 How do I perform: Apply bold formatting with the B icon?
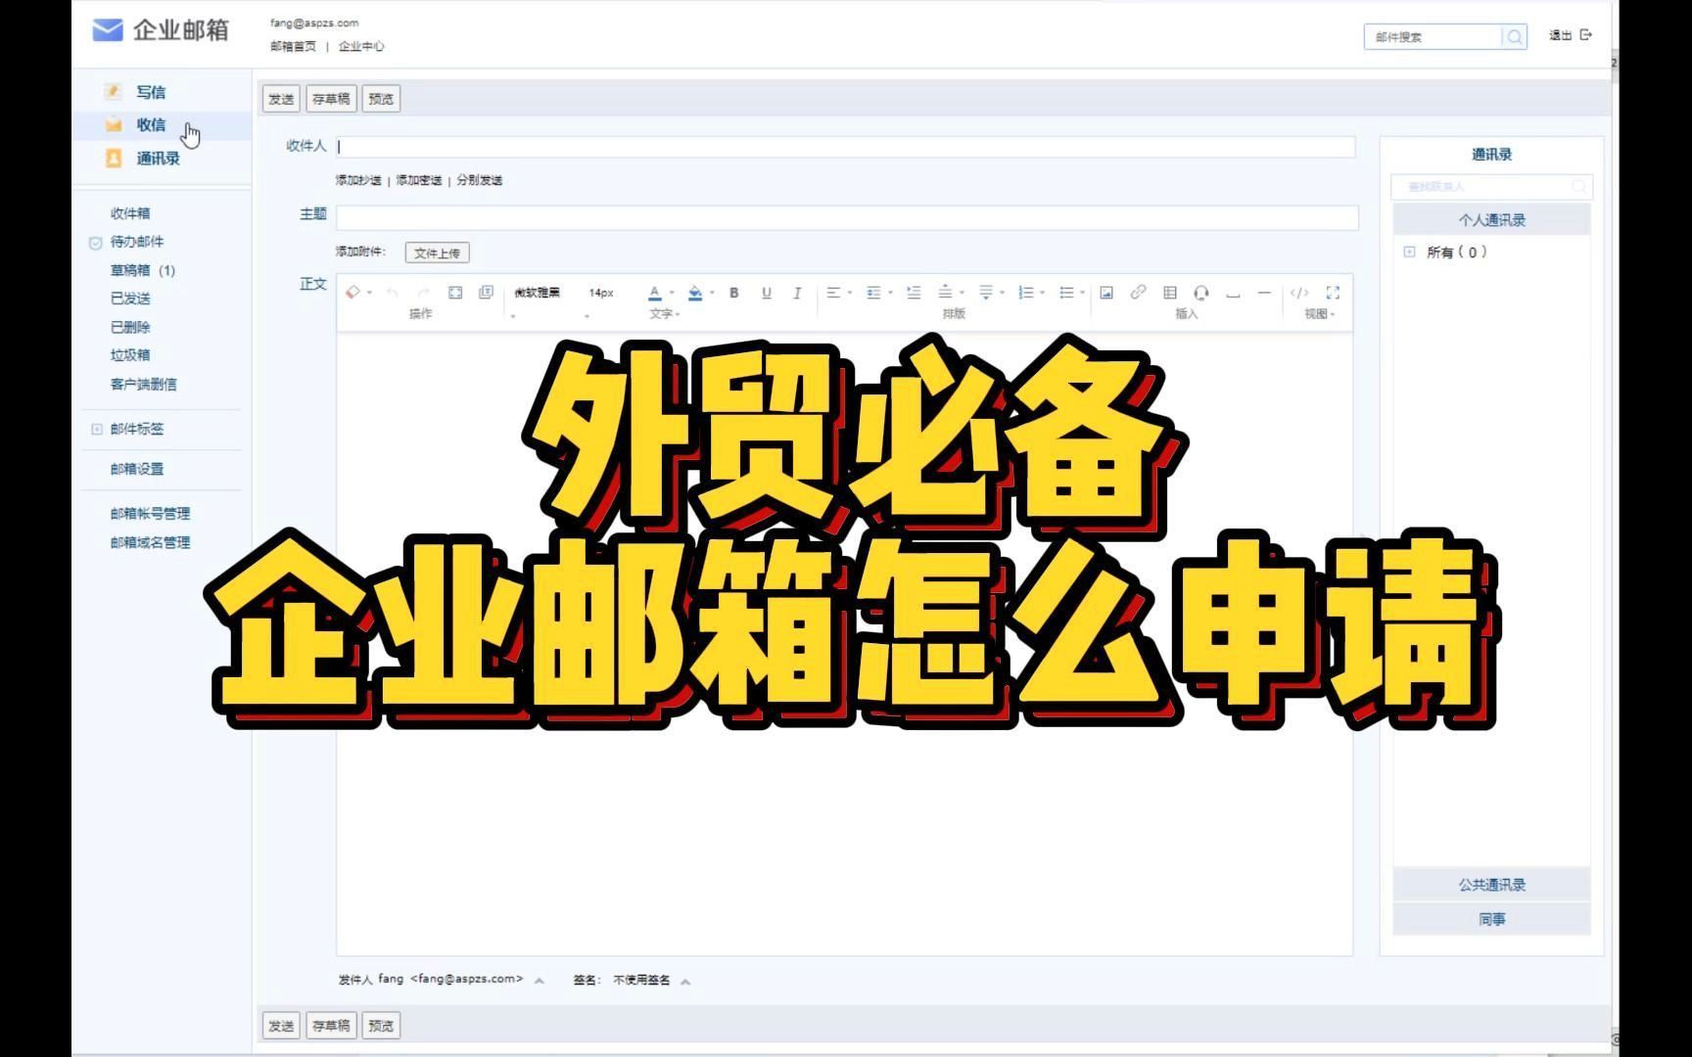tap(733, 292)
